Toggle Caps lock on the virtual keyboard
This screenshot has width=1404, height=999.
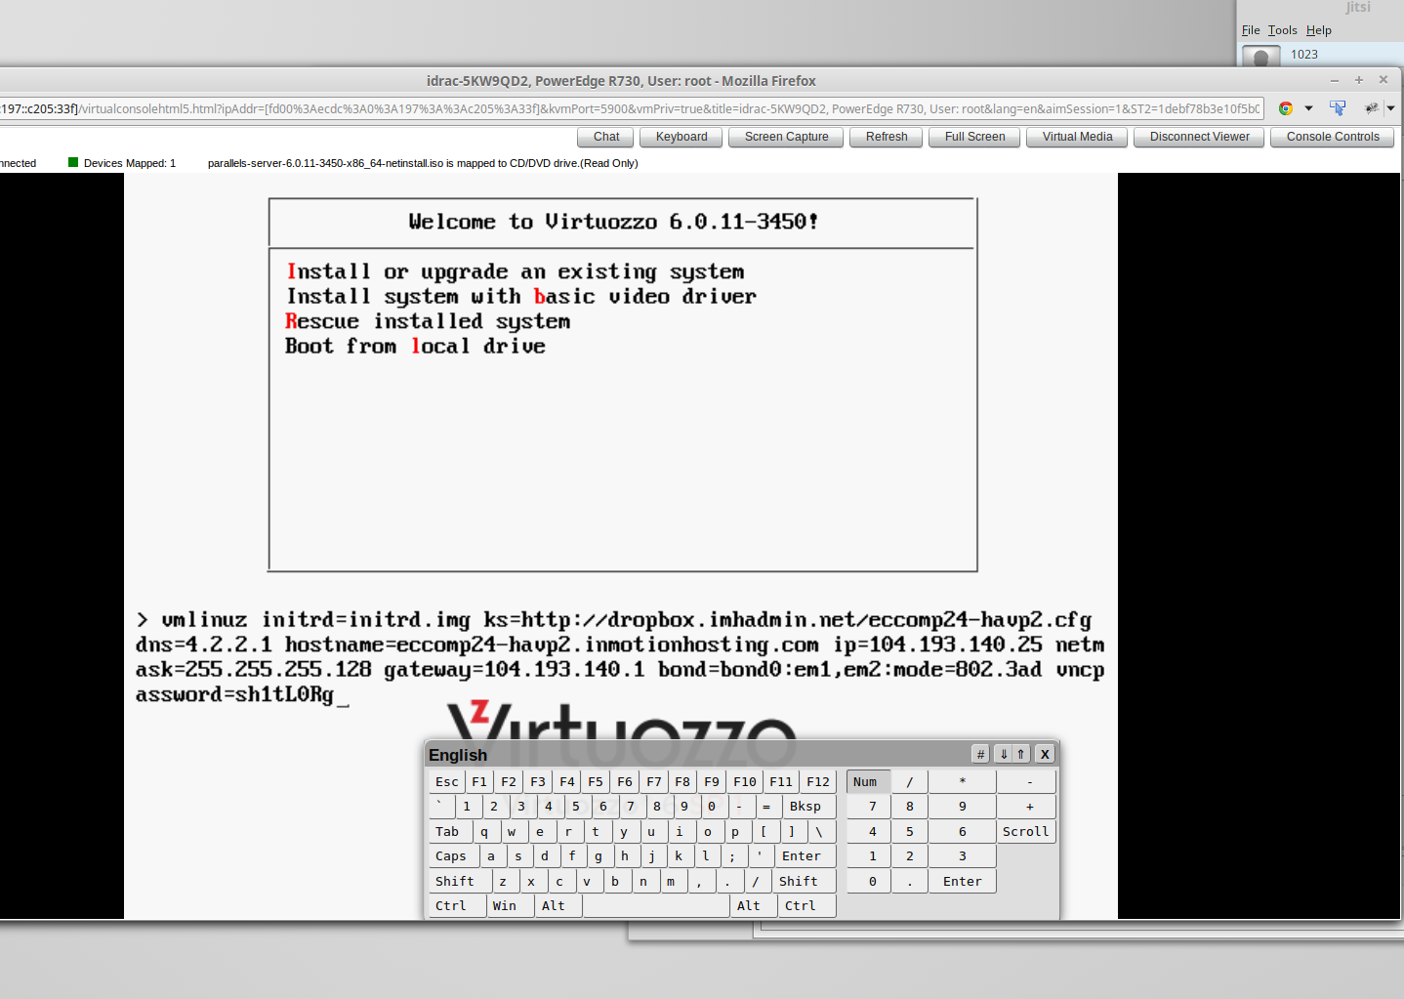[452, 856]
